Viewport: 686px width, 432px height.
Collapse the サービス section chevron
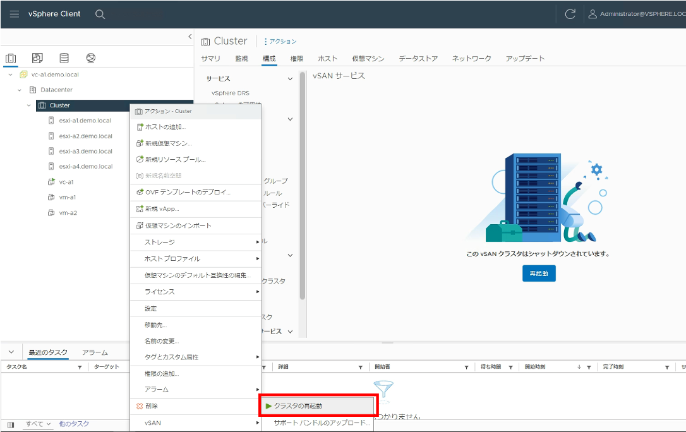(x=290, y=79)
